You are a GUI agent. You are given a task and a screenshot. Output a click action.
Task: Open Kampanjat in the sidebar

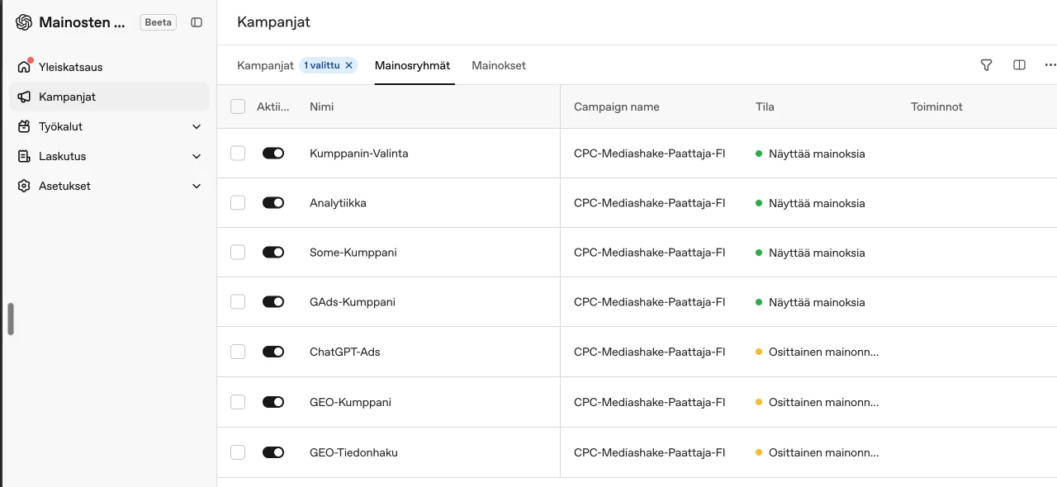point(109,97)
